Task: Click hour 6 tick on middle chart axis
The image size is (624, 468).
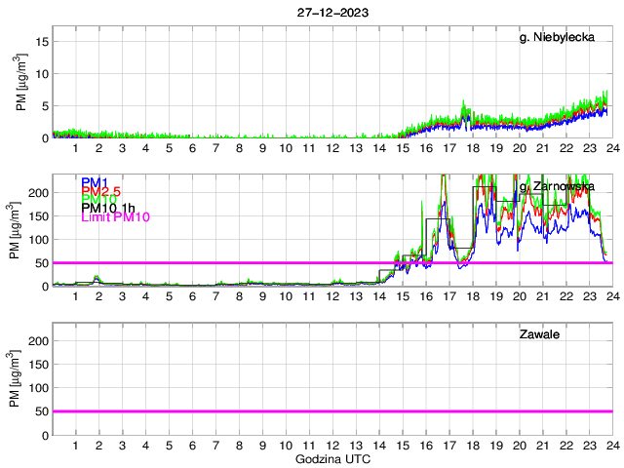Action: (192, 296)
